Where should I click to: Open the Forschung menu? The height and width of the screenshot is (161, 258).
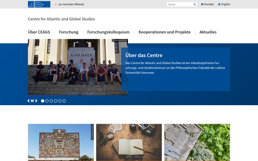(69, 32)
